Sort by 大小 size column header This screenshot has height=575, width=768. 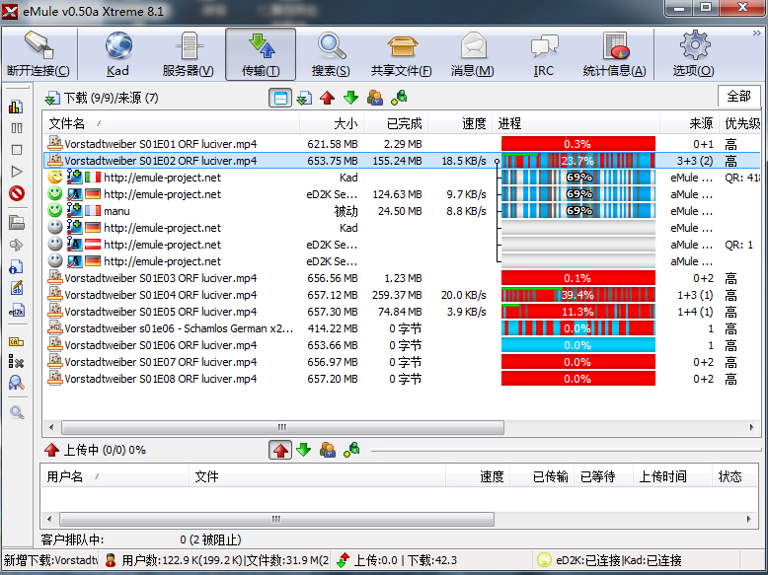(332, 123)
